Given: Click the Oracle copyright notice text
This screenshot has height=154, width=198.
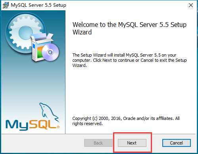Looking at the screenshot, I should coord(126,121).
